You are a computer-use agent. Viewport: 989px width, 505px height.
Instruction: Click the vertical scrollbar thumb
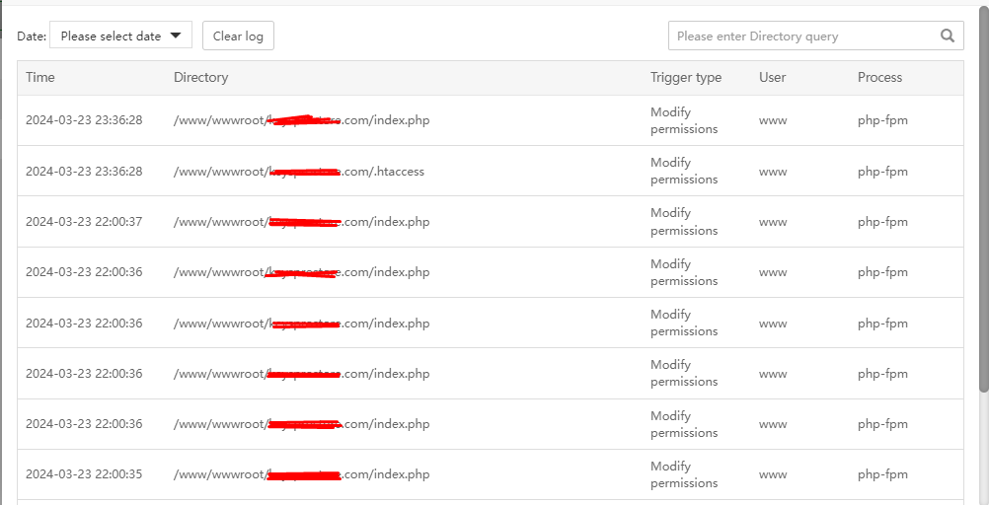coord(983,197)
